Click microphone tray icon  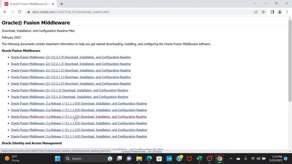click(x=245, y=159)
